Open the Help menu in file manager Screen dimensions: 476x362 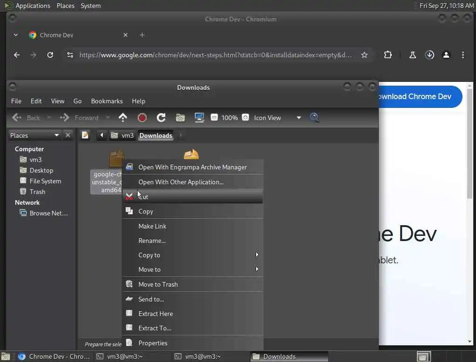click(x=139, y=101)
